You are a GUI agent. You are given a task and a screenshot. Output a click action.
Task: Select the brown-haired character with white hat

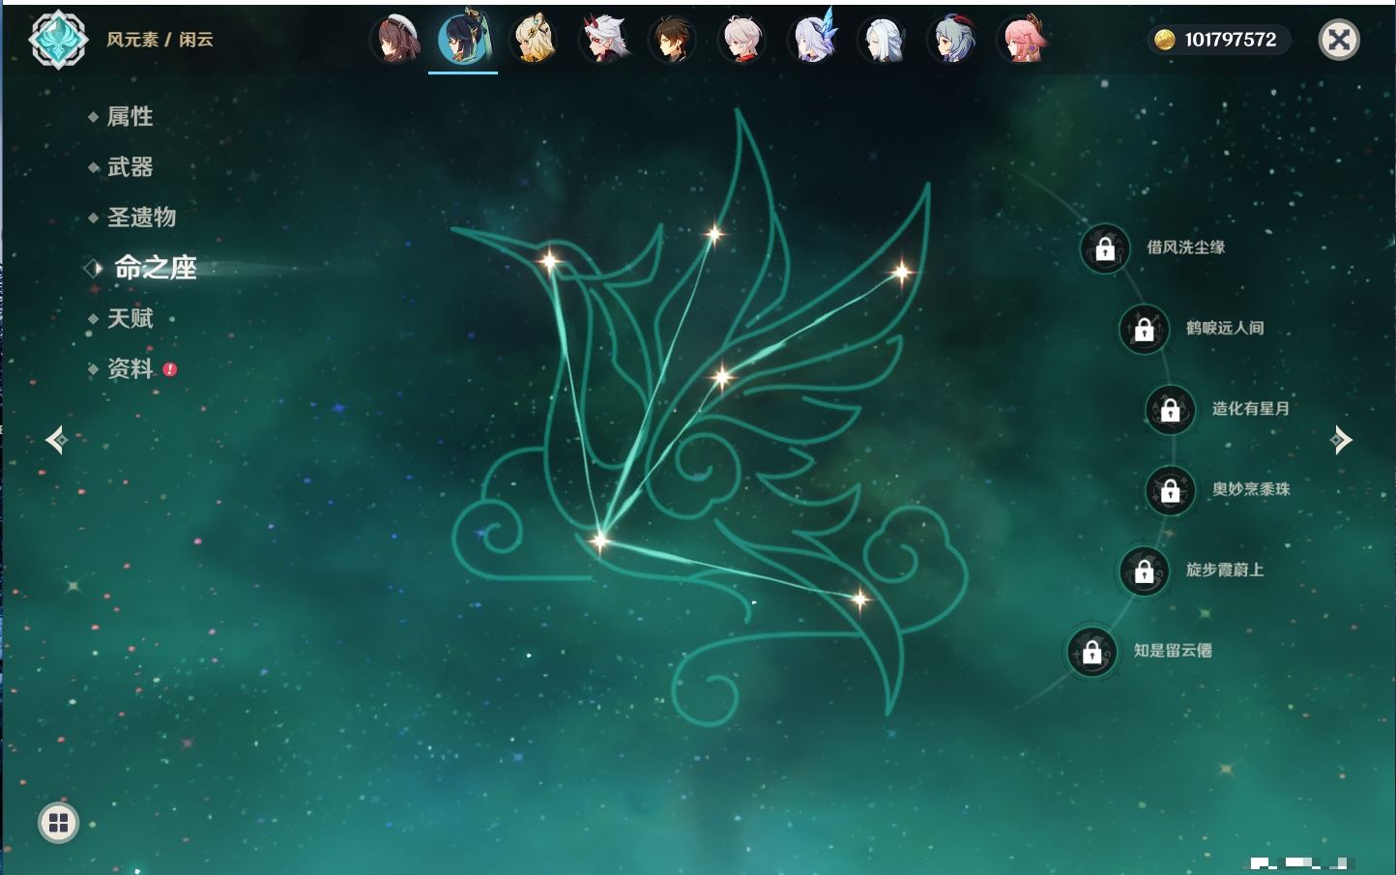tap(395, 40)
